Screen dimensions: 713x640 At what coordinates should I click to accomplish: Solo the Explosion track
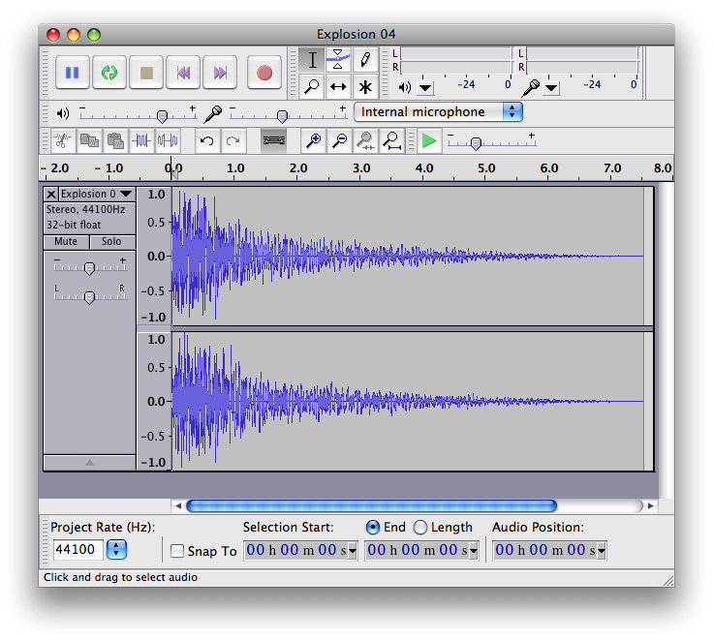point(111,242)
